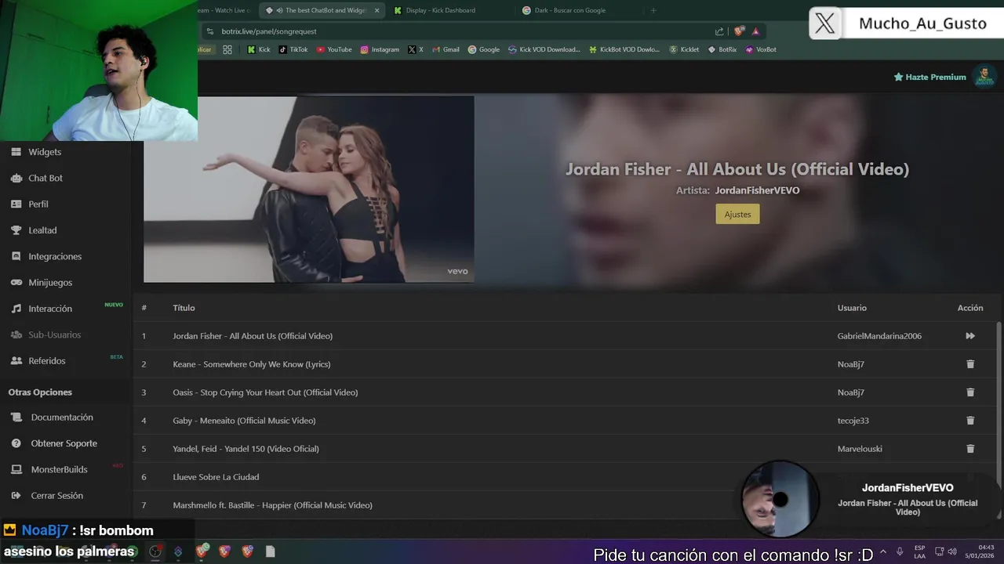The height and width of the screenshot is (564, 1004).
Task: Open the Chat Bot section
Action: pyautogui.click(x=45, y=178)
